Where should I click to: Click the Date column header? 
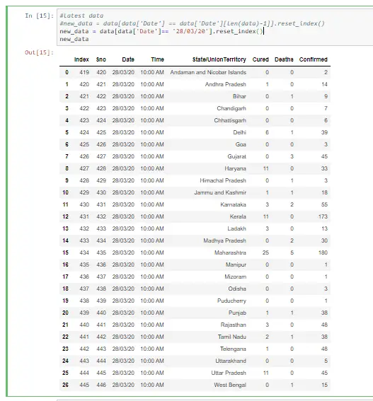coord(128,59)
